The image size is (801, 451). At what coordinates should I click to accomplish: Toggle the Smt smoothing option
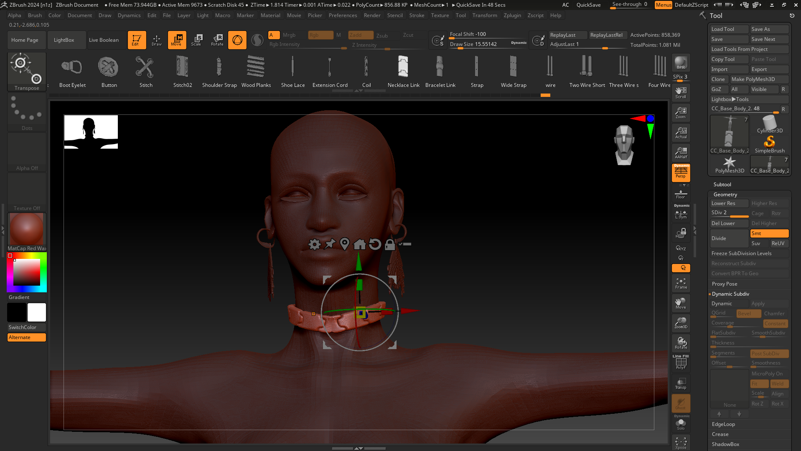[769, 233]
